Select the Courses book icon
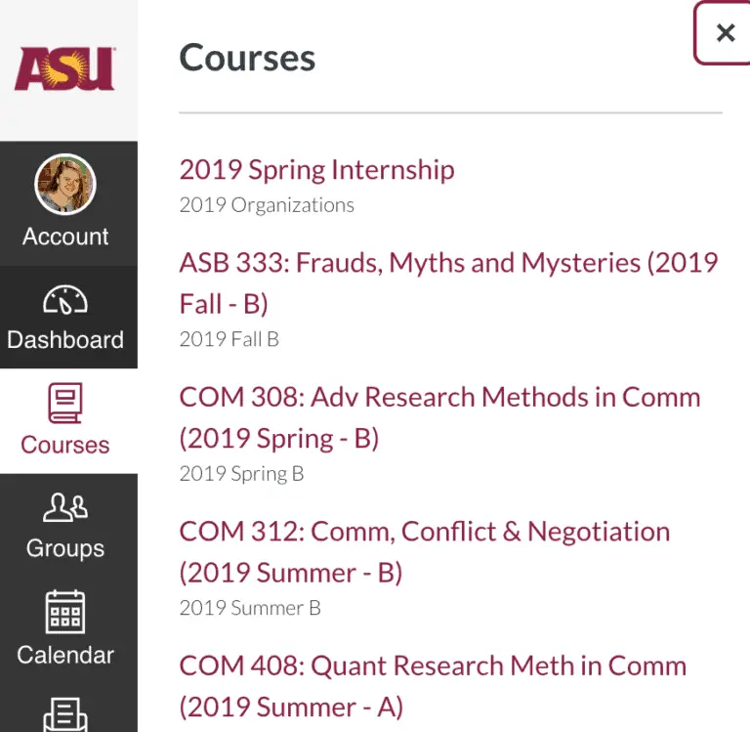 pyautogui.click(x=65, y=403)
